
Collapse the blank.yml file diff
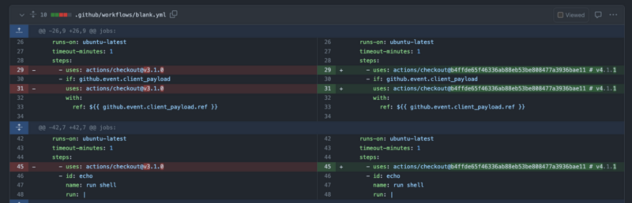pos(22,15)
